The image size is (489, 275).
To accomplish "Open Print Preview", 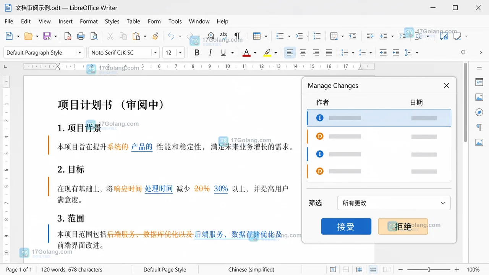I will 94,36.
